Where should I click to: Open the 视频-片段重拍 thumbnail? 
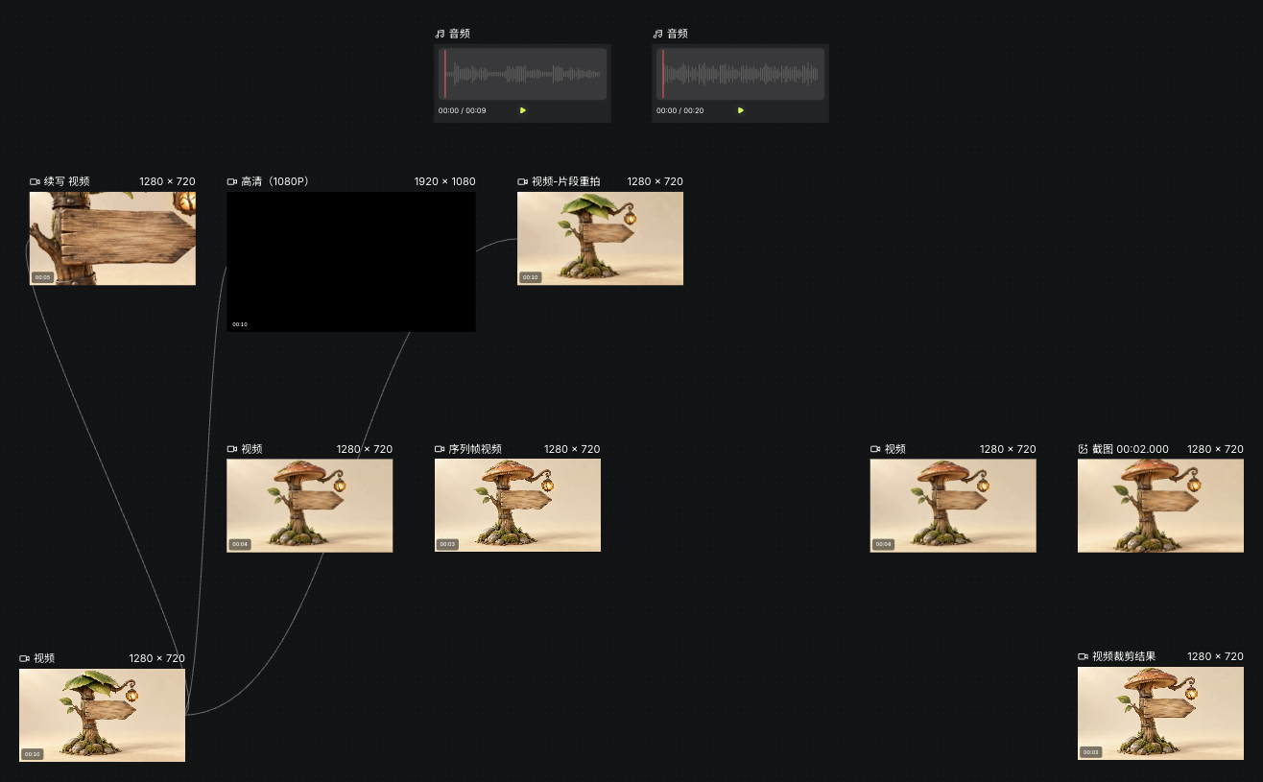click(600, 238)
